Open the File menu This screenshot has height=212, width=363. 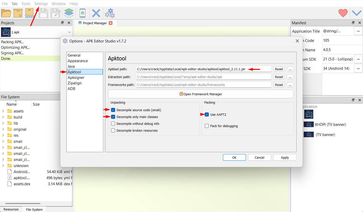(5, 4)
